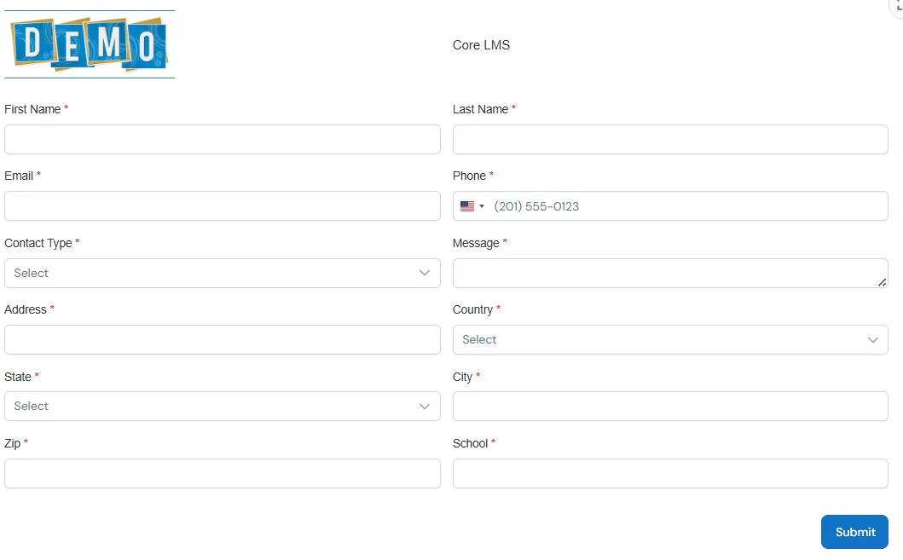Click the Zip input field
This screenshot has height=560, width=903.
[x=223, y=473]
